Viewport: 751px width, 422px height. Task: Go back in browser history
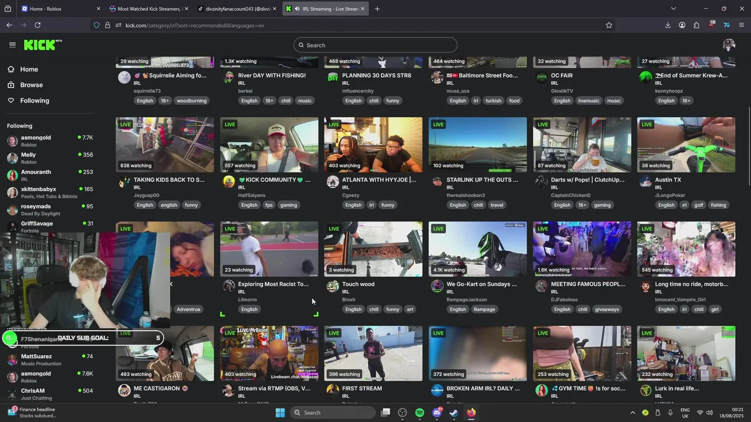(x=9, y=25)
